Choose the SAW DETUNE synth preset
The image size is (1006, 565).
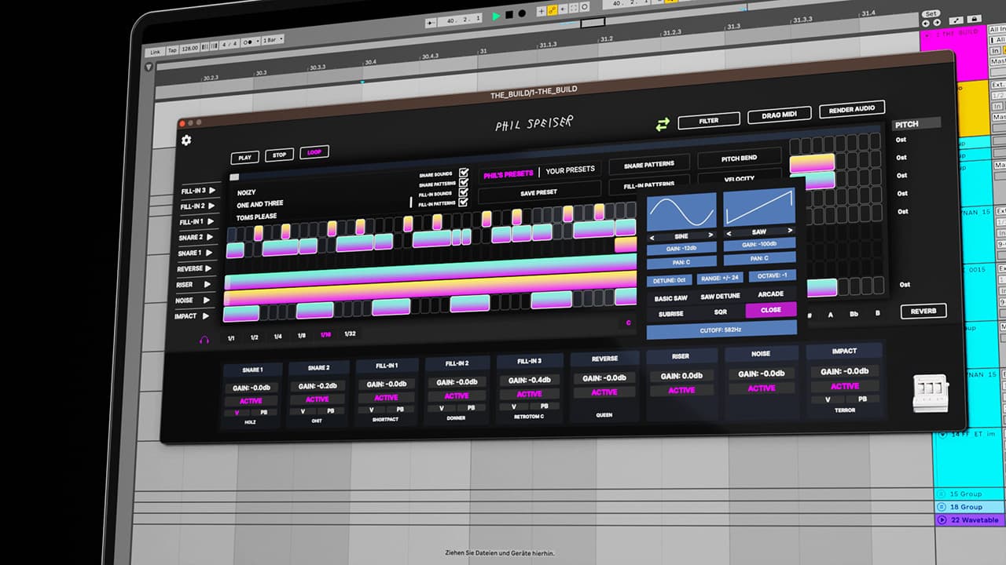pos(721,297)
